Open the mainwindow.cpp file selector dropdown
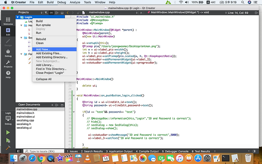The height and width of the screenshot is (164, 262). (113, 12)
